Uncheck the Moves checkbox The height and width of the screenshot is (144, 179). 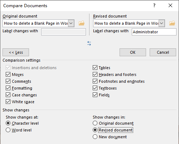(x=8, y=75)
